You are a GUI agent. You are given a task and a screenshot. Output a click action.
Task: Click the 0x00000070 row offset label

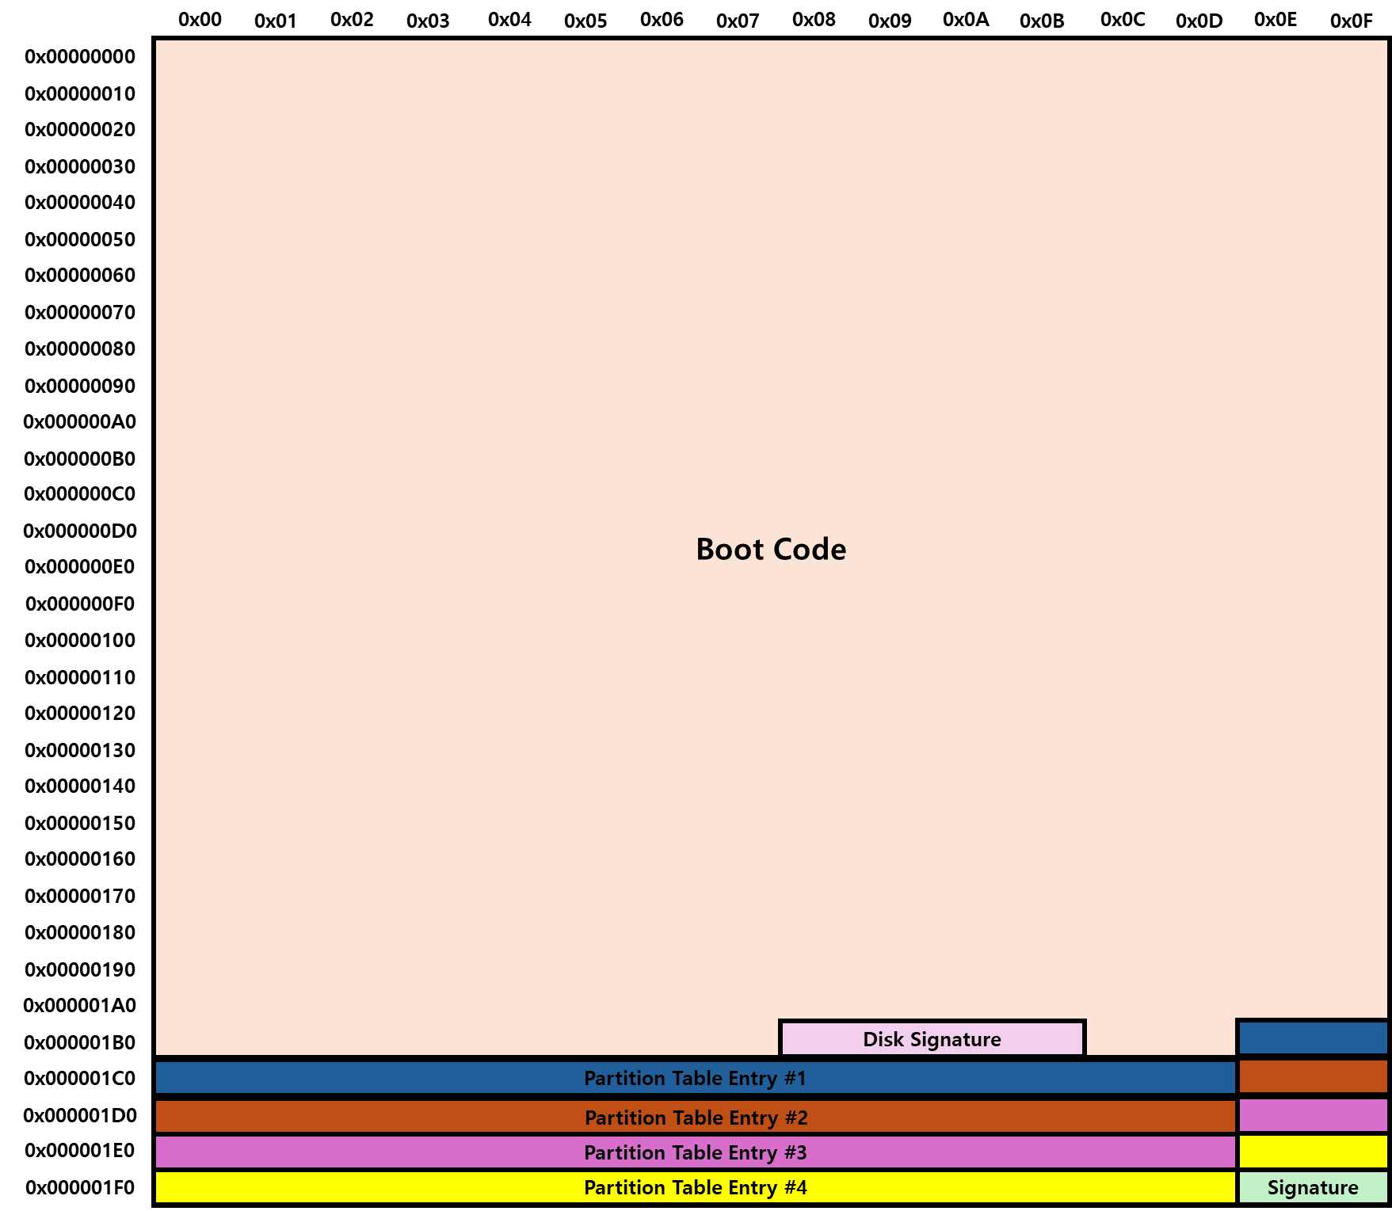point(80,313)
